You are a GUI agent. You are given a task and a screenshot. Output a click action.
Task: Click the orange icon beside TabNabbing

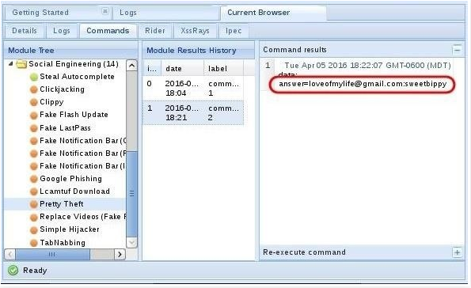point(34,243)
